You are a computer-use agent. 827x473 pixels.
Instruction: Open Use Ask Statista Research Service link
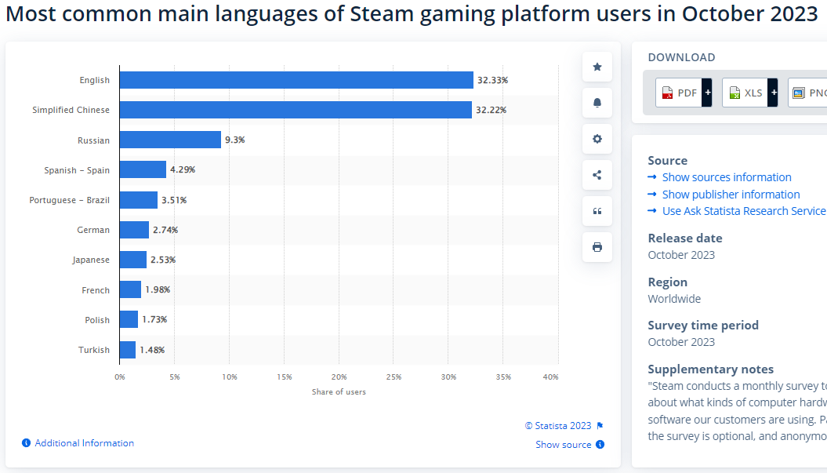(x=744, y=211)
